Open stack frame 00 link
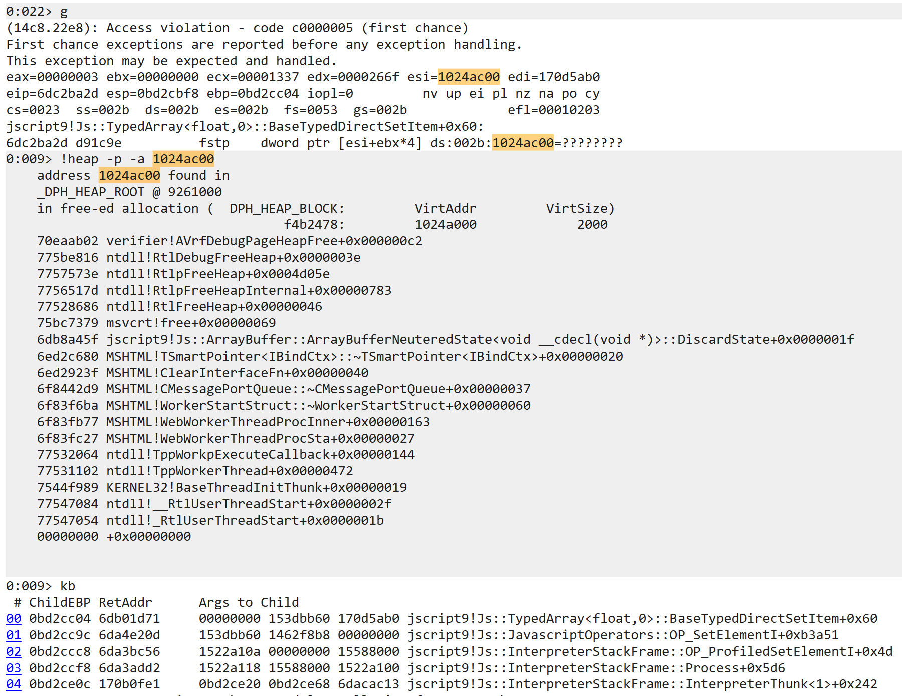The height and width of the screenshot is (696, 902). pyautogui.click(x=14, y=619)
